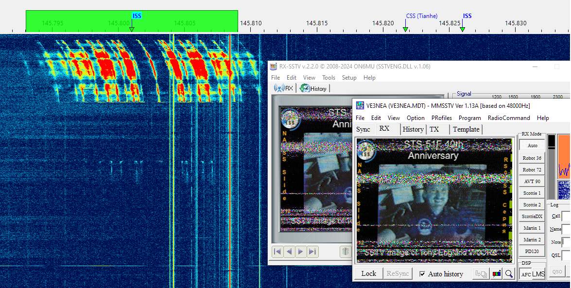The width and height of the screenshot is (571, 288).
Task: Open the Option menu in MMSSTV
Action: click(415, 118)
